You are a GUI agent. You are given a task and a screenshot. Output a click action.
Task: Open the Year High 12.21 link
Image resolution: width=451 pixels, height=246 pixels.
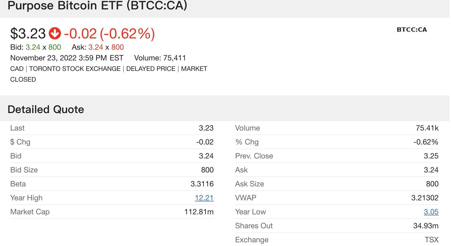[x=204, y=198]
